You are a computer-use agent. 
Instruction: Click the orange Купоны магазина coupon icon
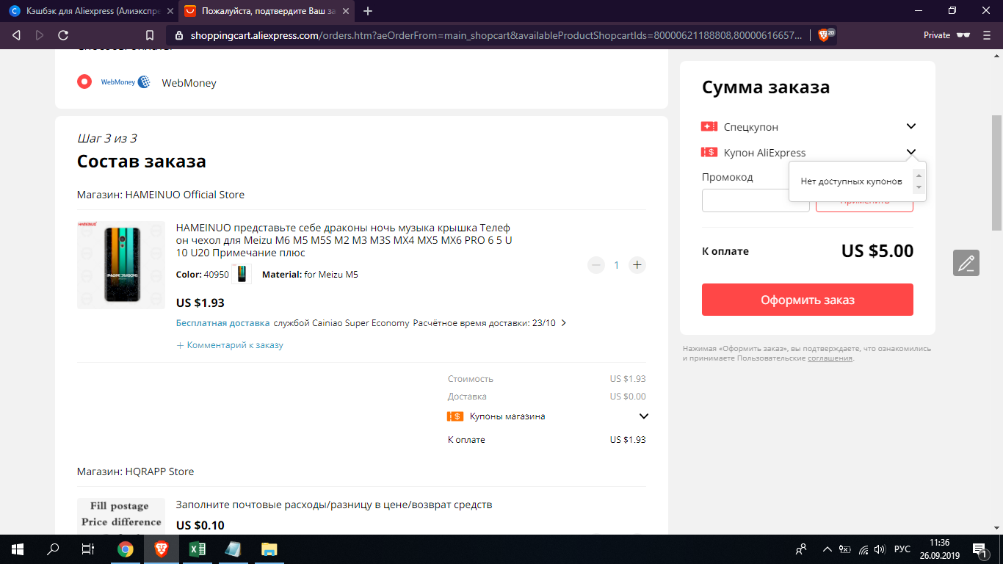[455, 416]
